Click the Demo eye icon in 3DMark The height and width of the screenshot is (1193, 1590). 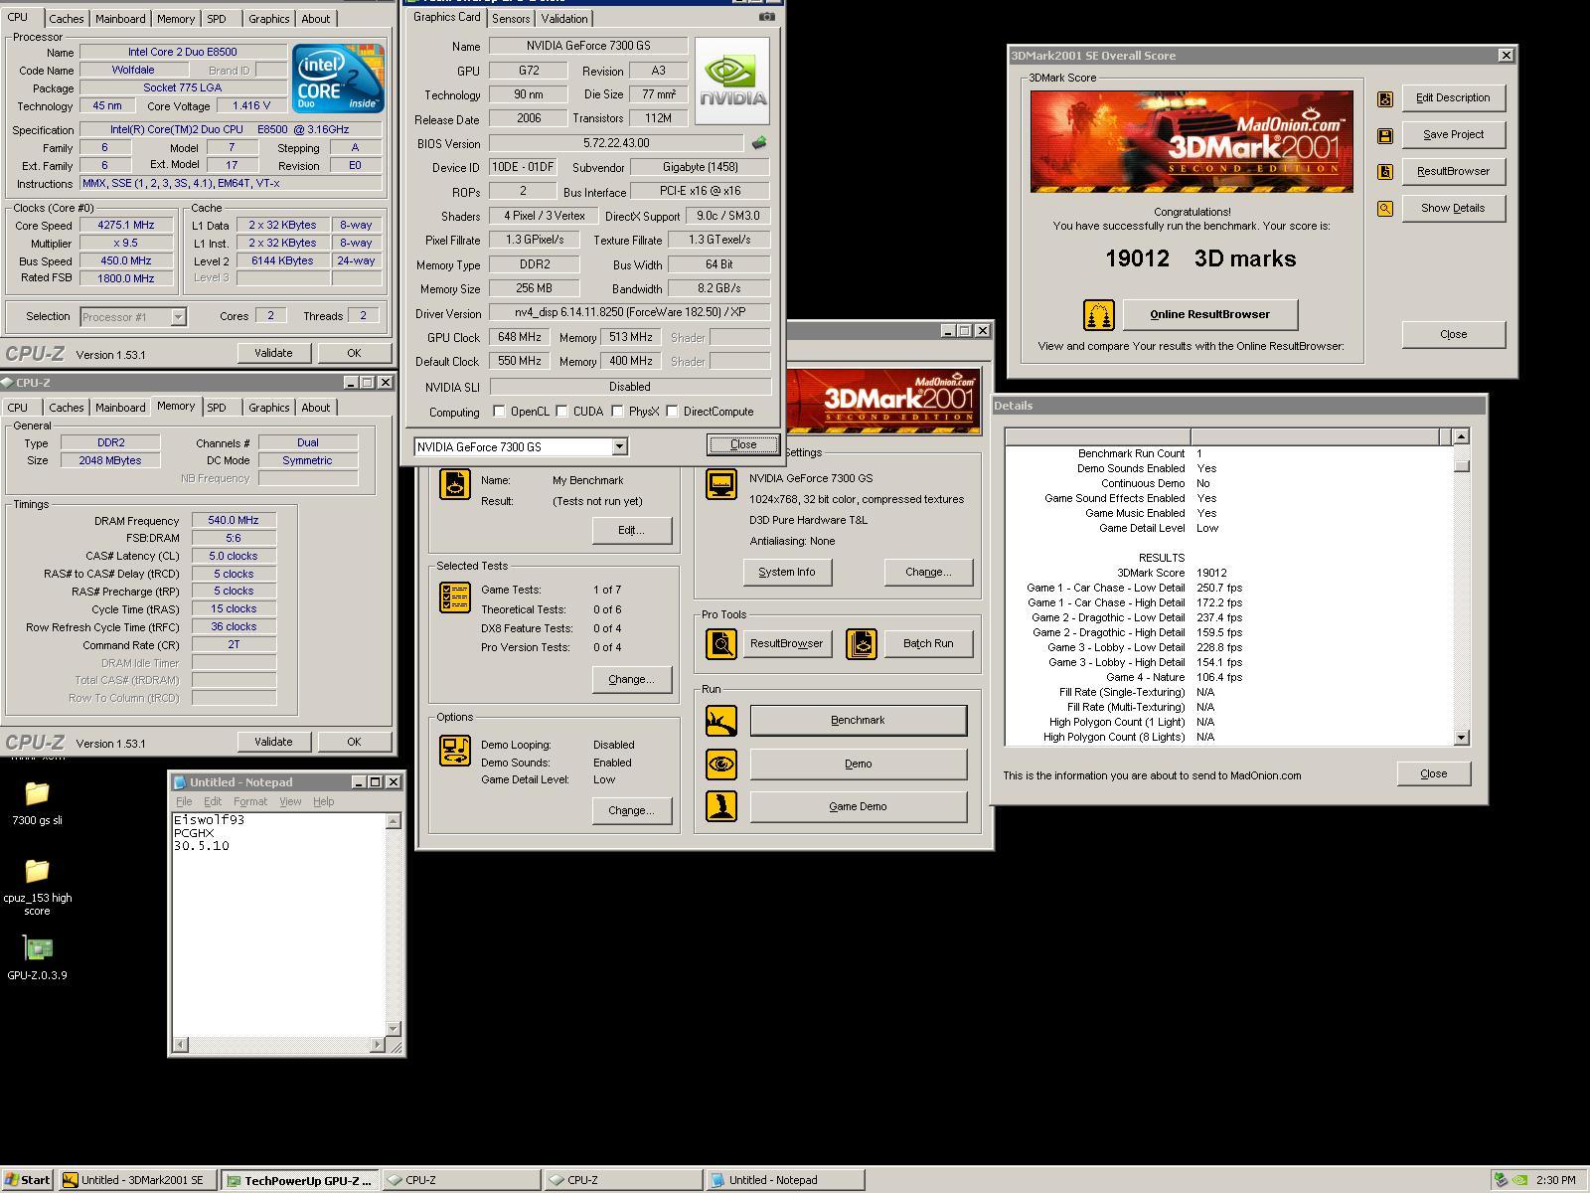point(721,765)
